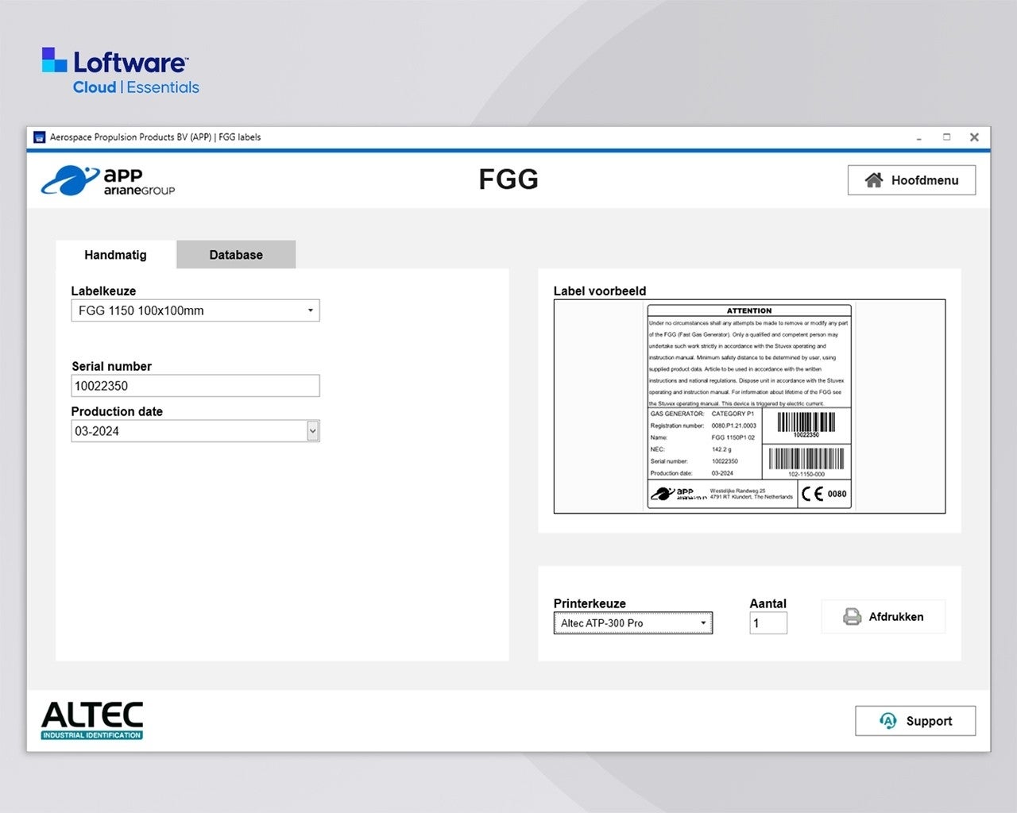Click into the Serial number field

[x=195, y=386]
